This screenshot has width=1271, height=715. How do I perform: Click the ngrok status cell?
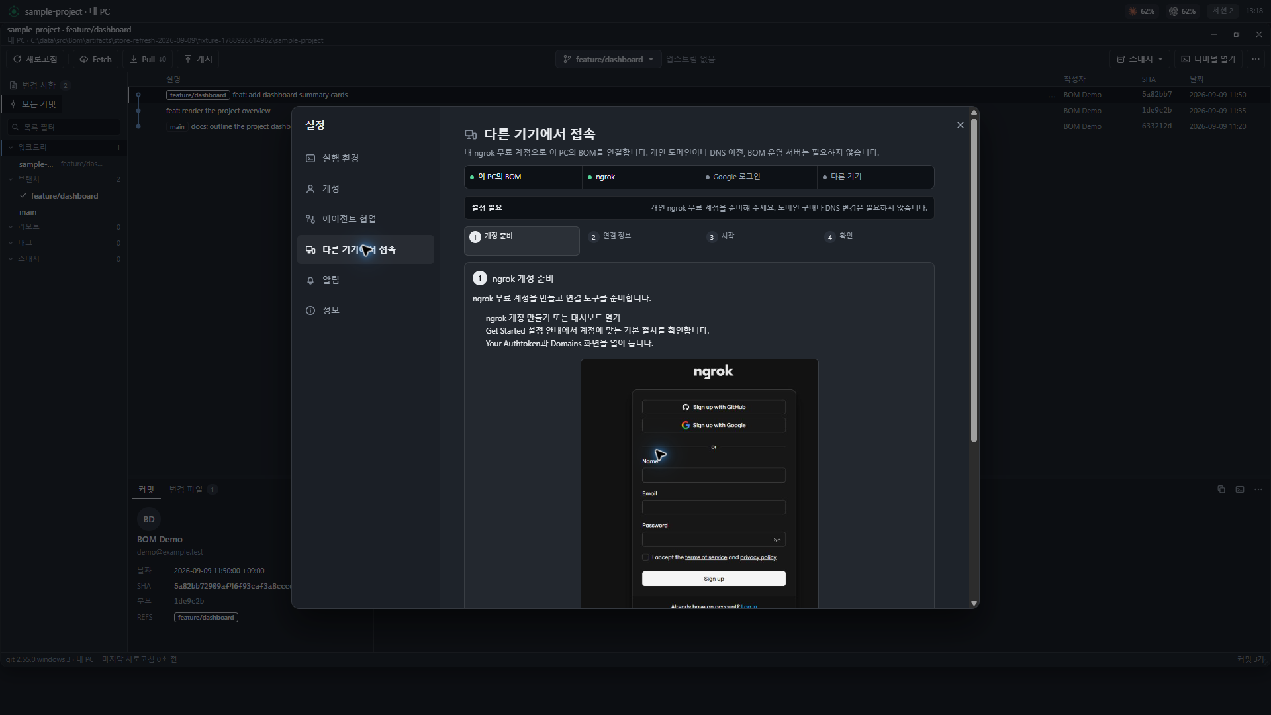click(x=641, y=177)
